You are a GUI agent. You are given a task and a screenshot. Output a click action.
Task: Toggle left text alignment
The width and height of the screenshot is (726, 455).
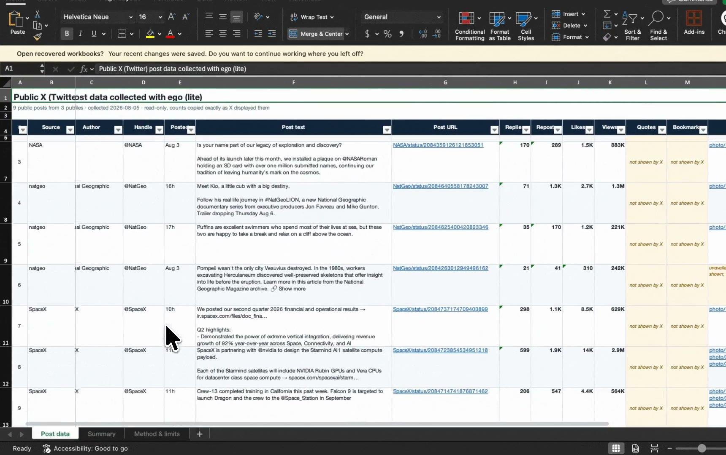[209, 34]
